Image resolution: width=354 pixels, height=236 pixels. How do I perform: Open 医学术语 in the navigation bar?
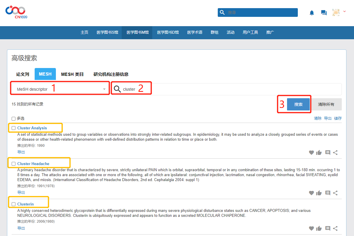[x=195, y=33]
